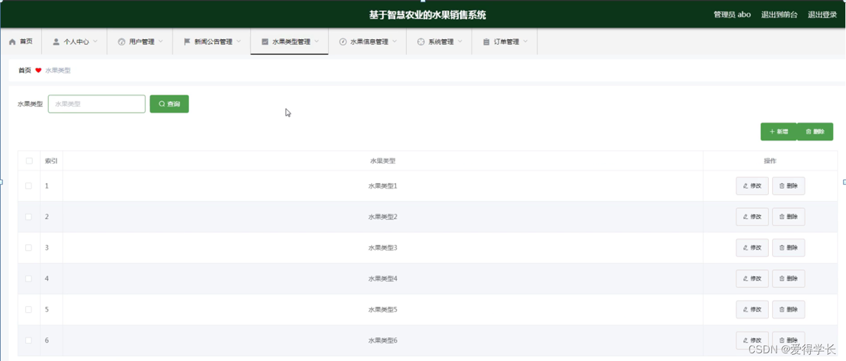Screen dimensions: 846x361
Task: Click the trash icon for 水果类型4 row
Action: tap(782, 279)
